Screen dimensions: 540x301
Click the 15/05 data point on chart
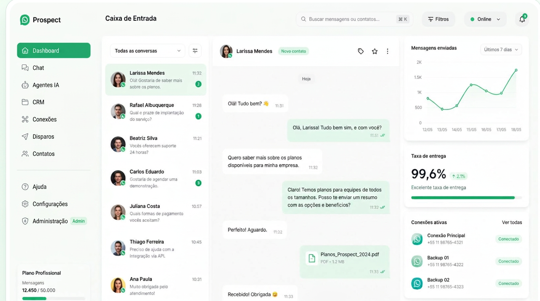471,85
